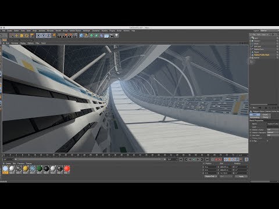Click the red Record Active Objects button
Screen dimensions: 279x209
tap(217, 160)
